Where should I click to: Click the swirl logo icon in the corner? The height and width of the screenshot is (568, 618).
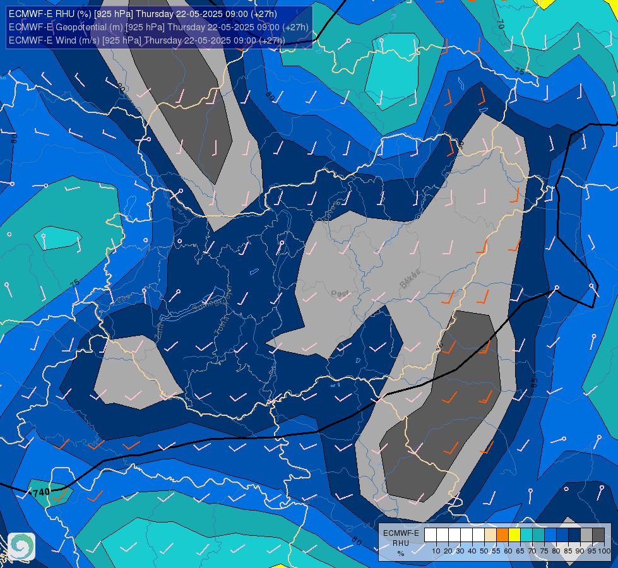[x=21, y=547]
